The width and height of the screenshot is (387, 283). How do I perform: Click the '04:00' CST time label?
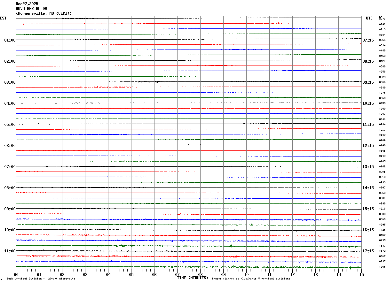pyautogui.click(x=10, y=103)
